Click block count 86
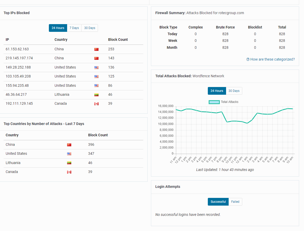The image size is (304, 231). [x=110, y=85]
